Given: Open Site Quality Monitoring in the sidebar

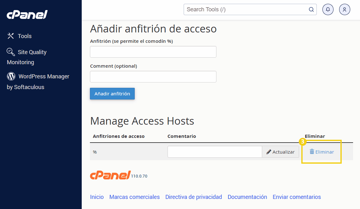Looking at the screenshot, I should 27,57.
